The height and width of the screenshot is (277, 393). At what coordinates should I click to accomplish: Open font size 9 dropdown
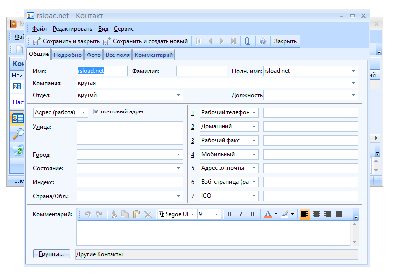[216, 215]
